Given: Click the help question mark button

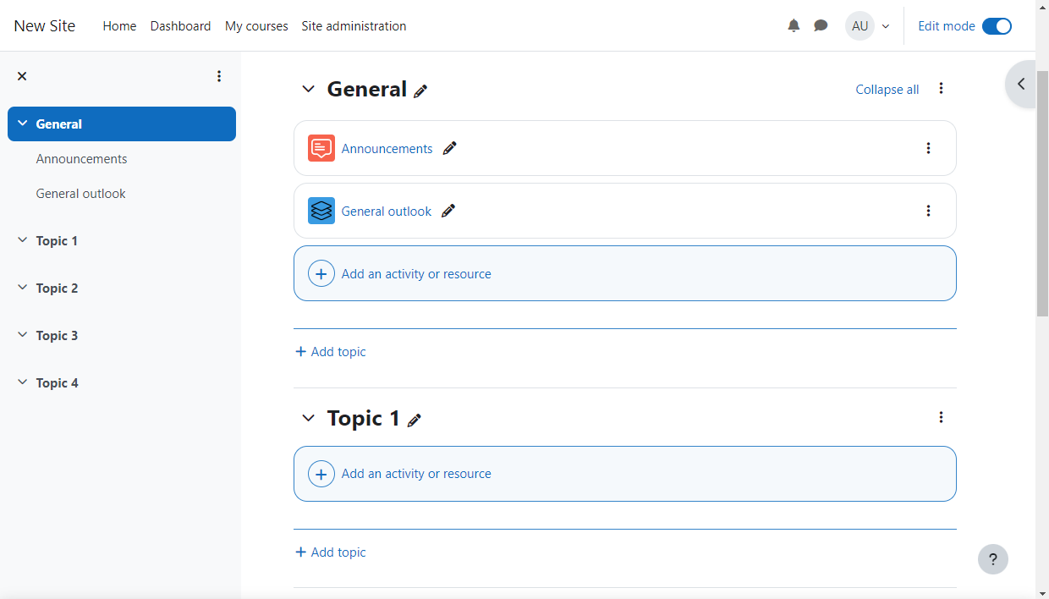Looking at the screenshot, I should click(x=992, y=559).
